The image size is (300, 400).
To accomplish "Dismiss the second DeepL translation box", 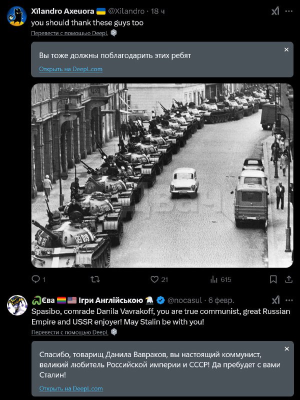I will [286, 348].
